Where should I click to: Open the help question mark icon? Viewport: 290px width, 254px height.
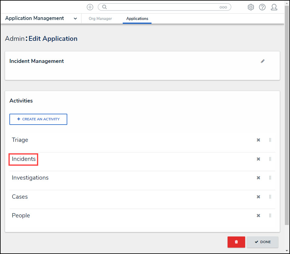point(262,7)
